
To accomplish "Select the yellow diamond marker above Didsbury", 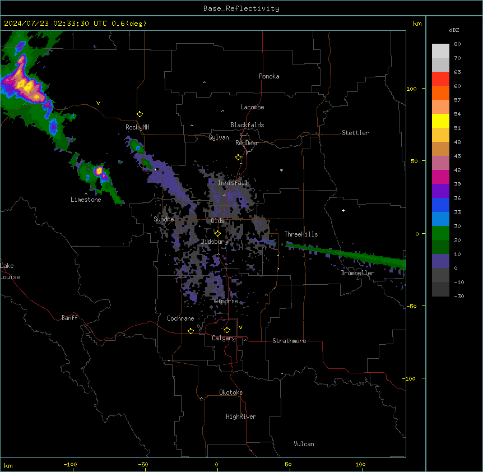I will [x=217, y=234].
